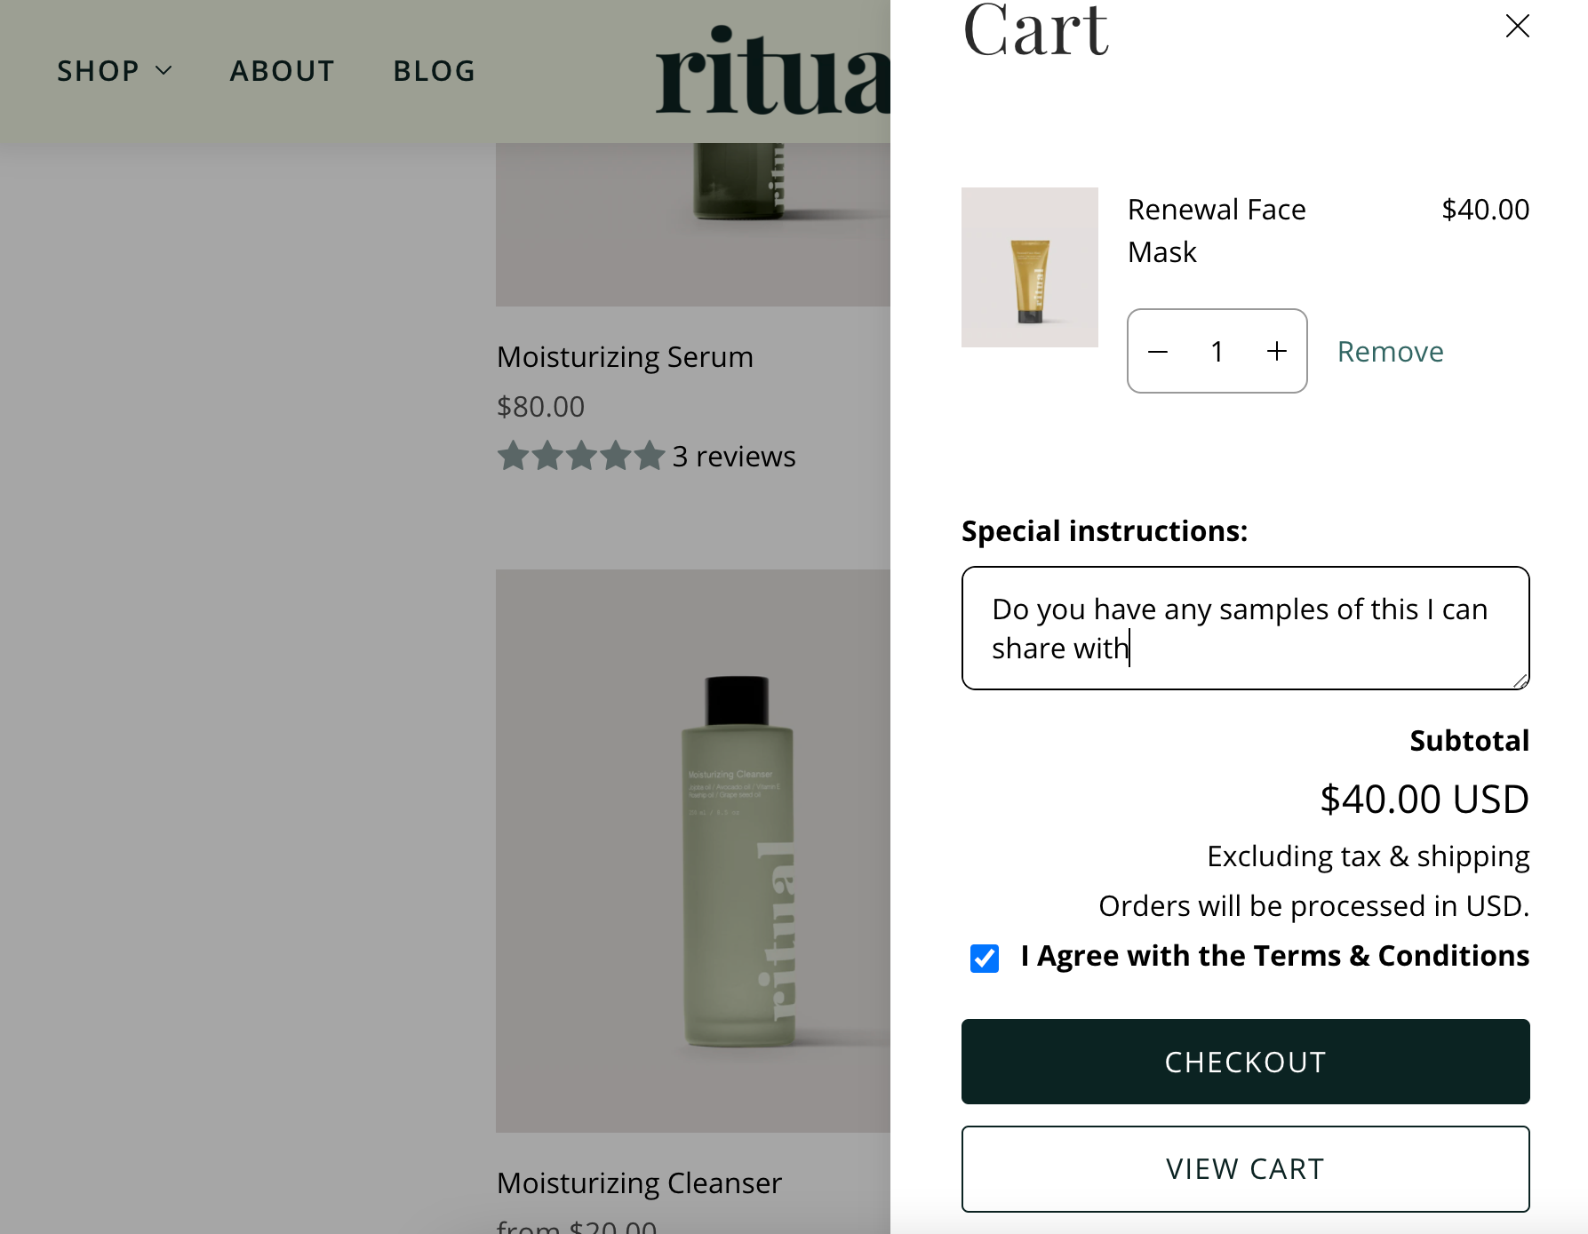Click the Renewal Face Mask product thumbnail
This screenshot has height=1234, width=1588.
click(x=1029, y=267)
